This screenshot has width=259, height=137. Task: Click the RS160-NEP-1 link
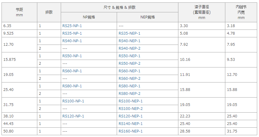tap(131, 131)
